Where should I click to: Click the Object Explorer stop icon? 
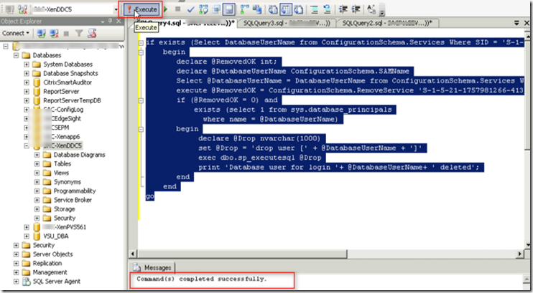66,33
